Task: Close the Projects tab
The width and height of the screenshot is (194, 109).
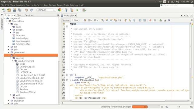Action: 15,15
